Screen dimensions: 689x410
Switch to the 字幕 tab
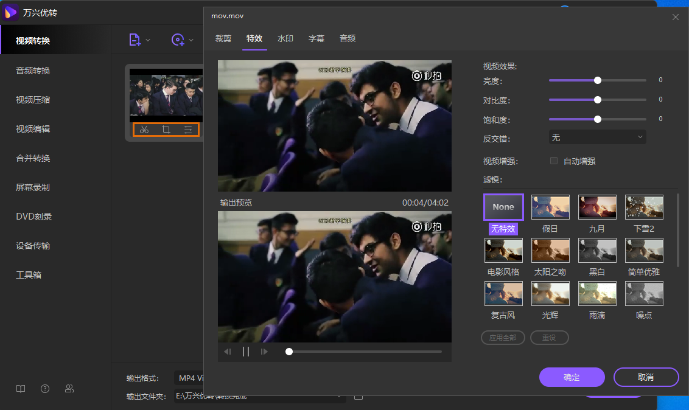(x=317, y=38)
